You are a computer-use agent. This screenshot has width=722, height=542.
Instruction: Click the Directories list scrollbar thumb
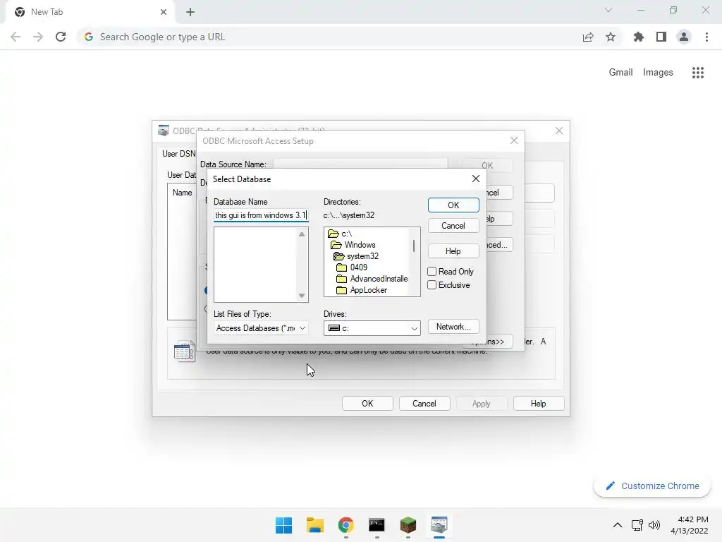(414, 246)
